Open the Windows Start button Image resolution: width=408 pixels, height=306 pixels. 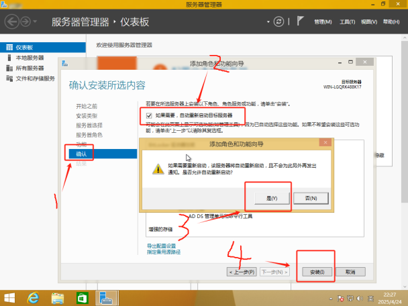point(9,298)
